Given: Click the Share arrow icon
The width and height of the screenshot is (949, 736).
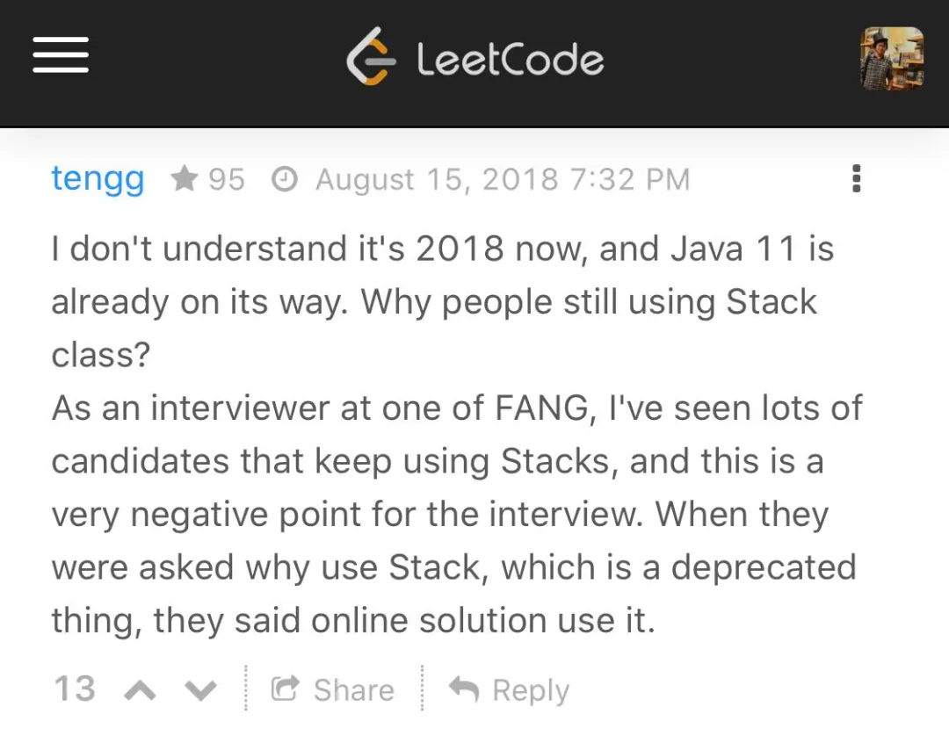Looking at the screenshot, I should (283, 689).
